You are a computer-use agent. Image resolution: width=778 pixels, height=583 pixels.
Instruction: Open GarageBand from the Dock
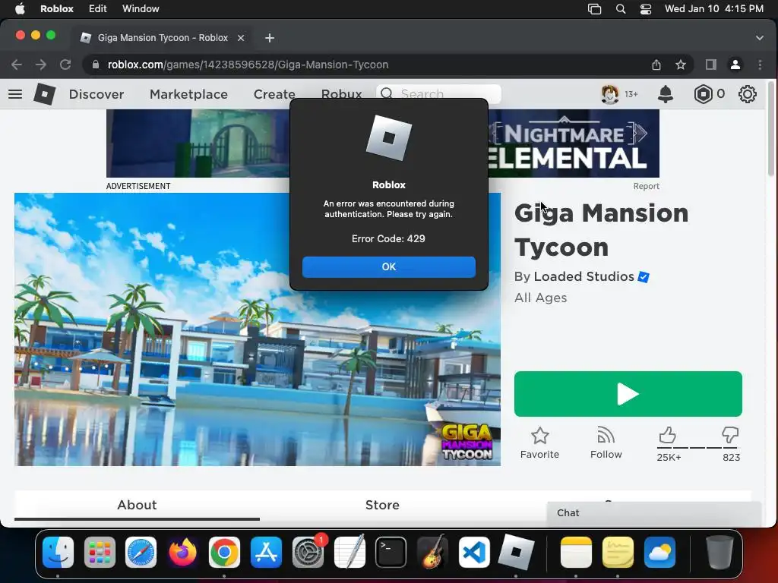pos(432,552)
